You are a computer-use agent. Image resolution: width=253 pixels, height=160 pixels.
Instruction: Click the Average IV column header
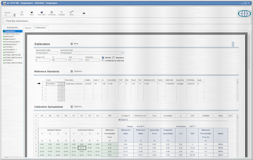[125, 116]
